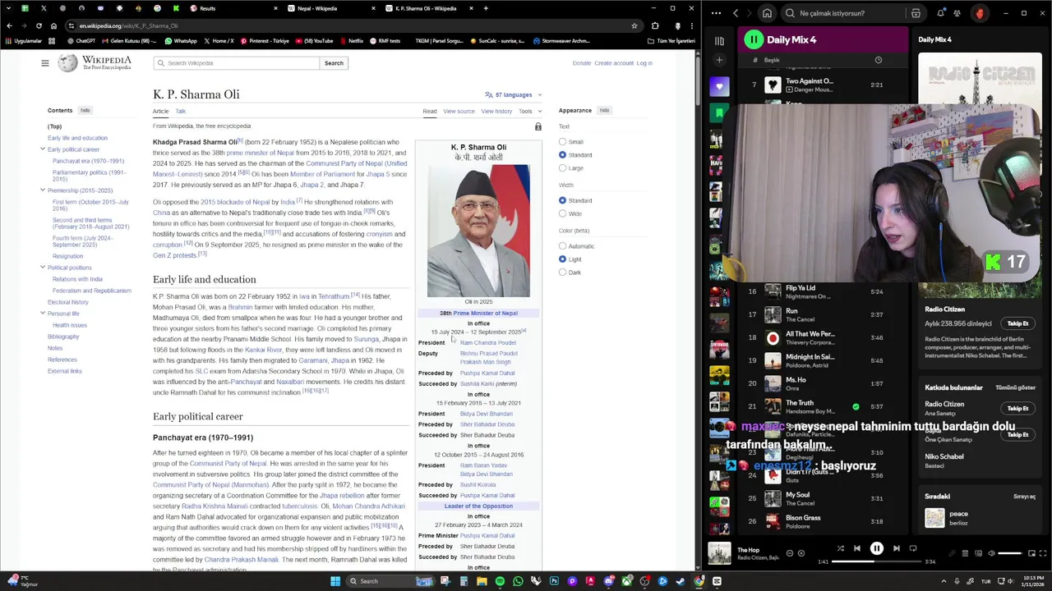Screen dimensions: 1052x591
Task: Click the page protection padlock icon
Action: coord(538,126)
